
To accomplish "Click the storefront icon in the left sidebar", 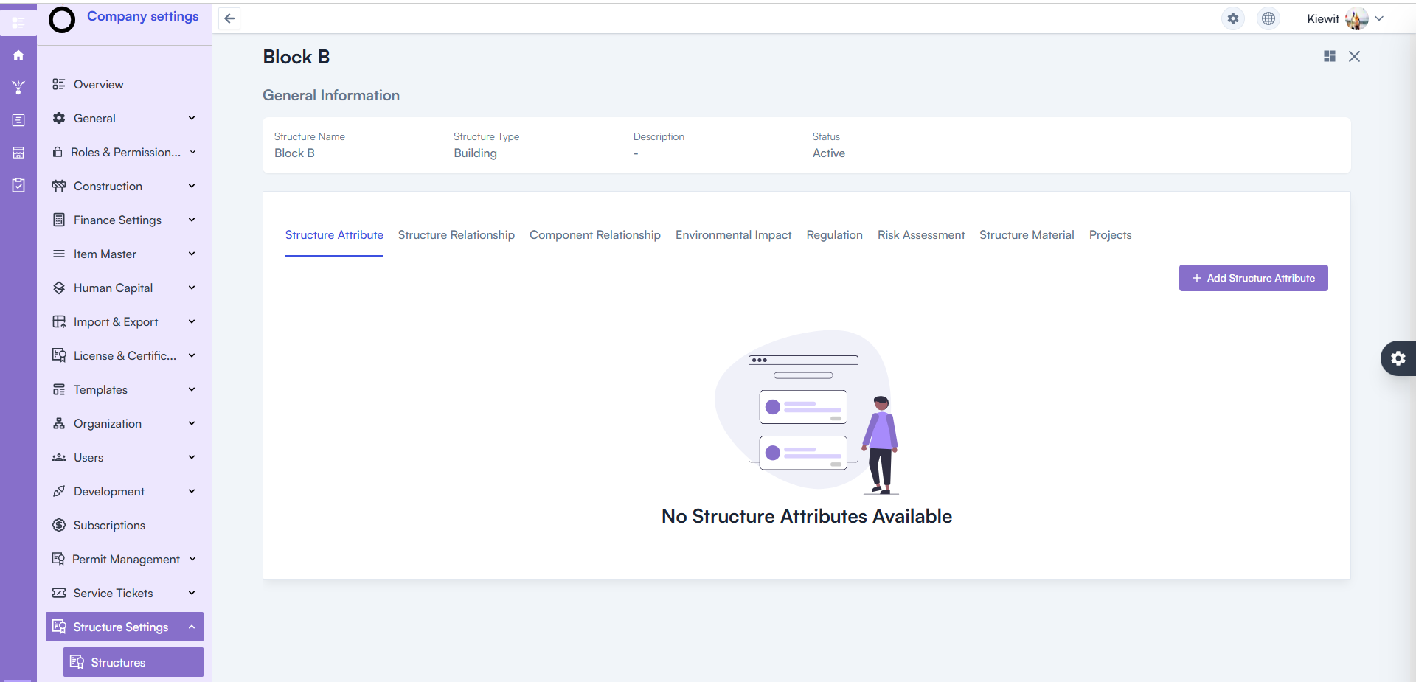I will pos(18,153).
